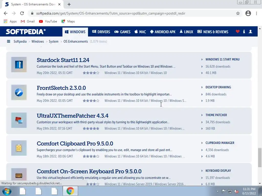Click the info icon in Softpedia header
This screenshot has width=262, height=196.
point(244,31)
